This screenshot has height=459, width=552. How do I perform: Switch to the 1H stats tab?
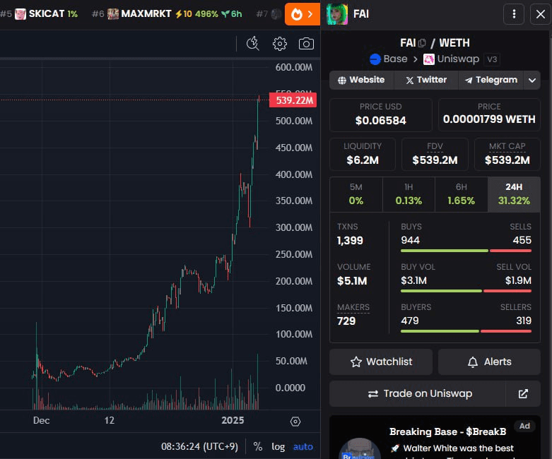pyautogui.click(x=409, y=194)
